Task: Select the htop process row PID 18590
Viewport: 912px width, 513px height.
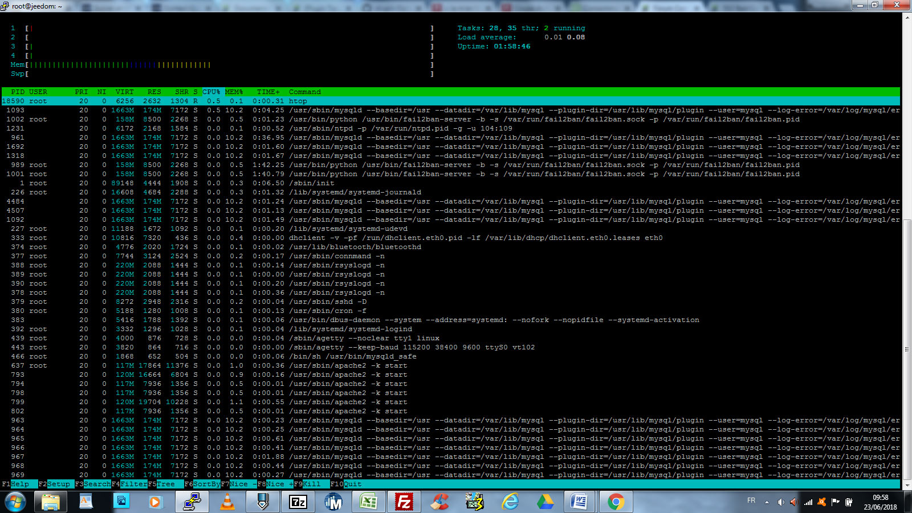Action: 451,101
